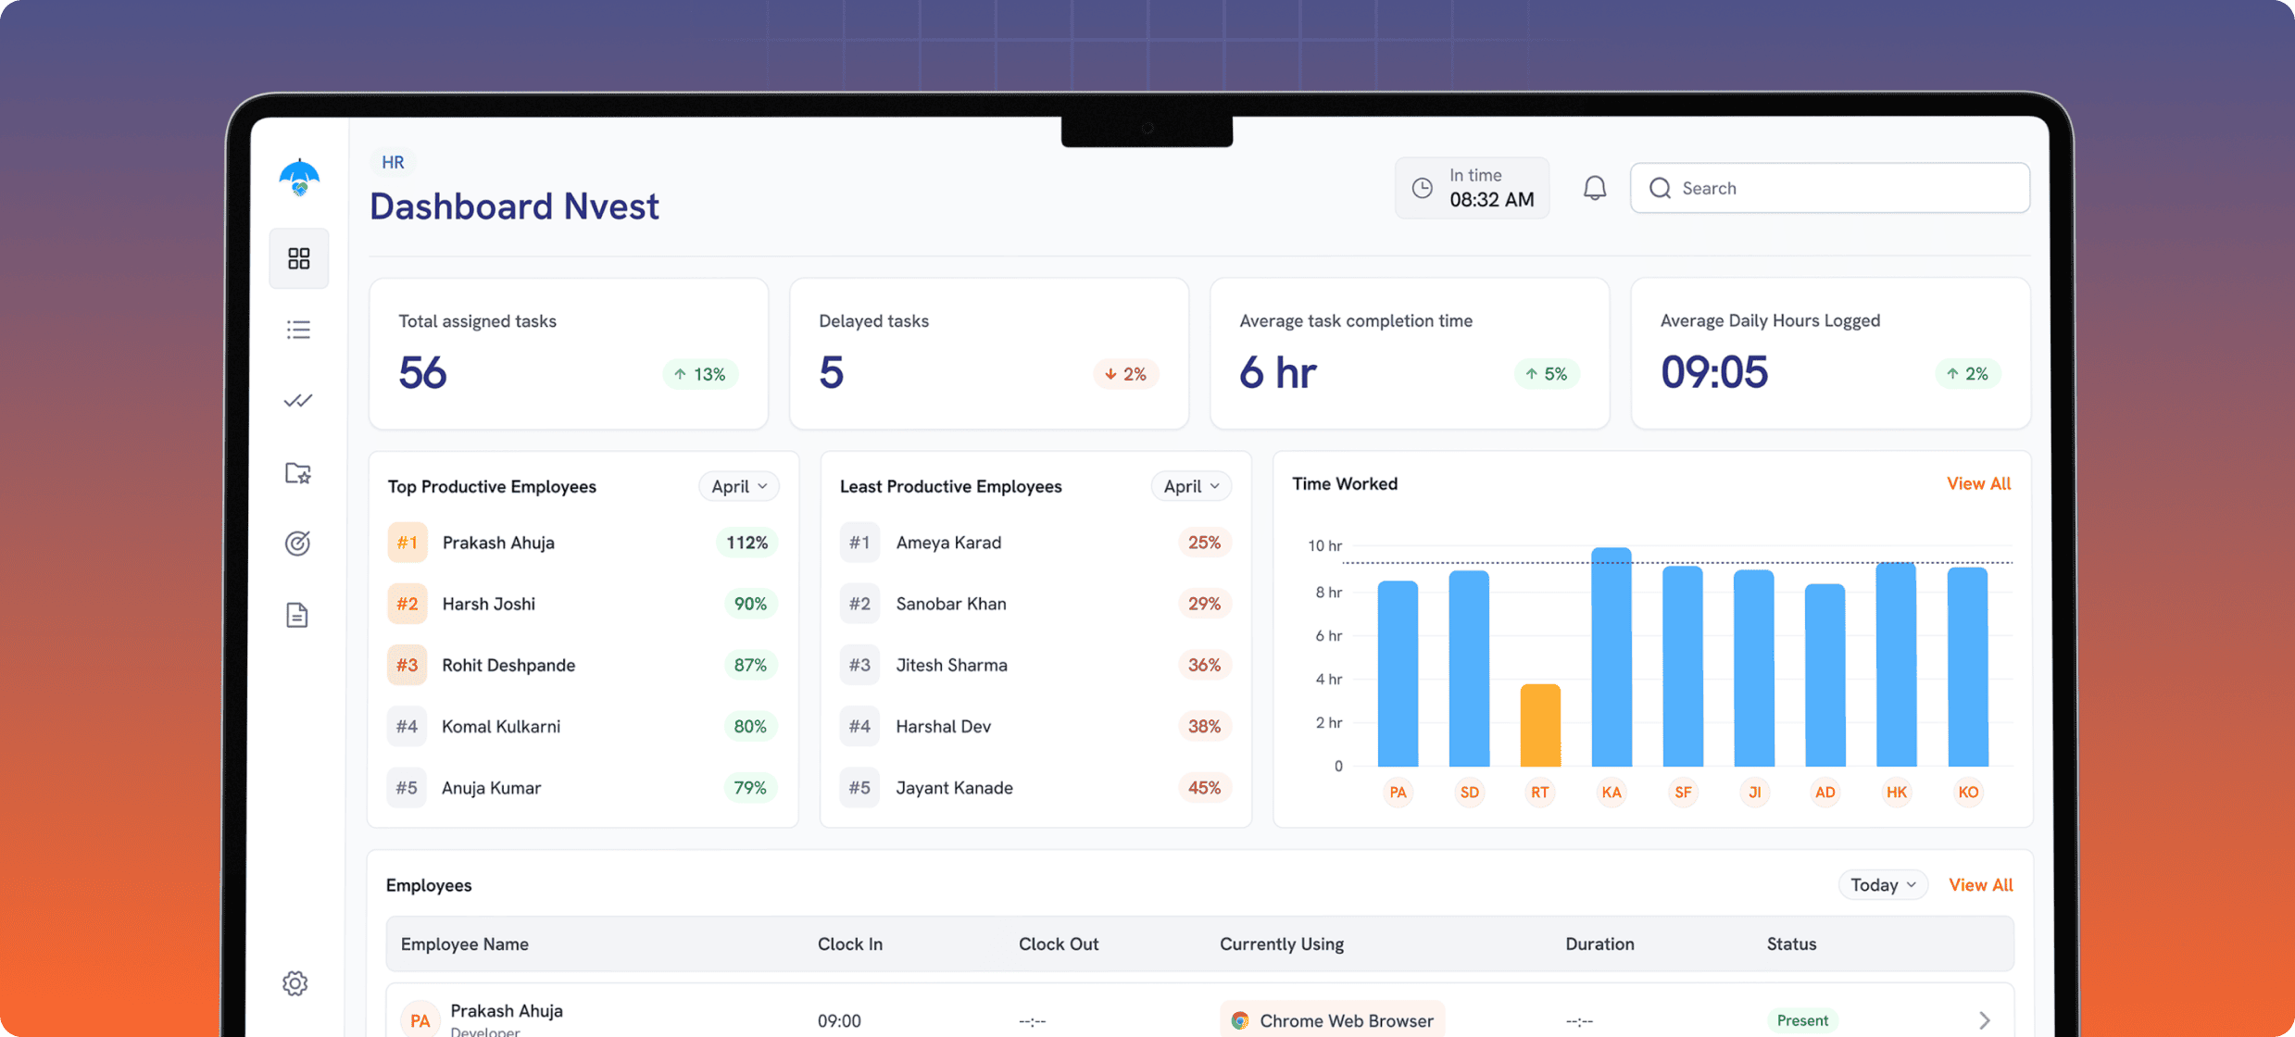
Task: Click the target goals sidebar icon
Action: (297, 543)
